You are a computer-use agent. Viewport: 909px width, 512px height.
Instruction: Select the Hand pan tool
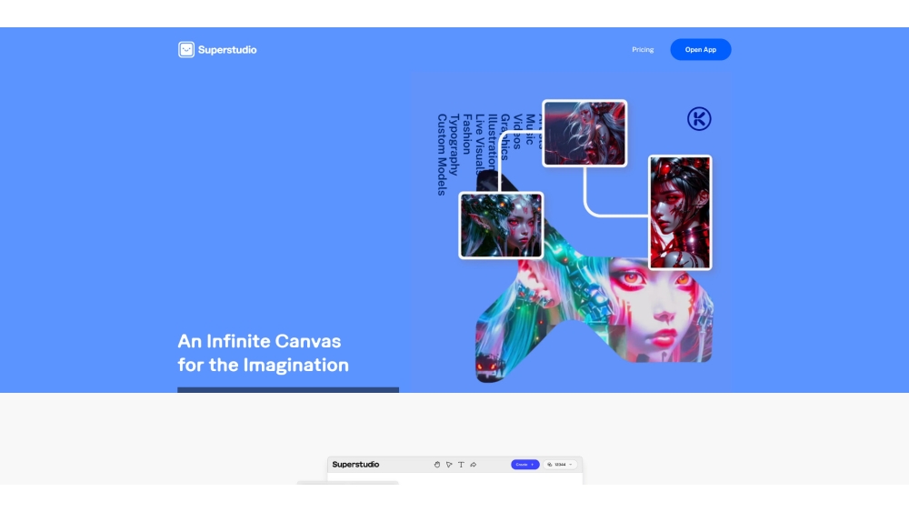point(437,465)
